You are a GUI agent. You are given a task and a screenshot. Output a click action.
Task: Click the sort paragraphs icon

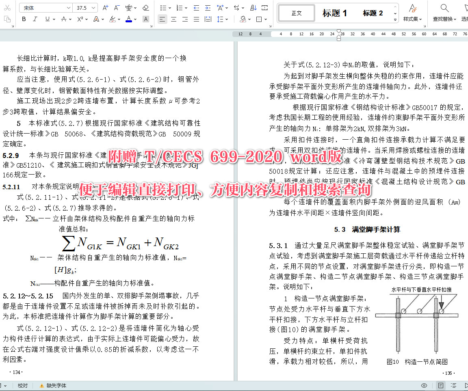253,8
